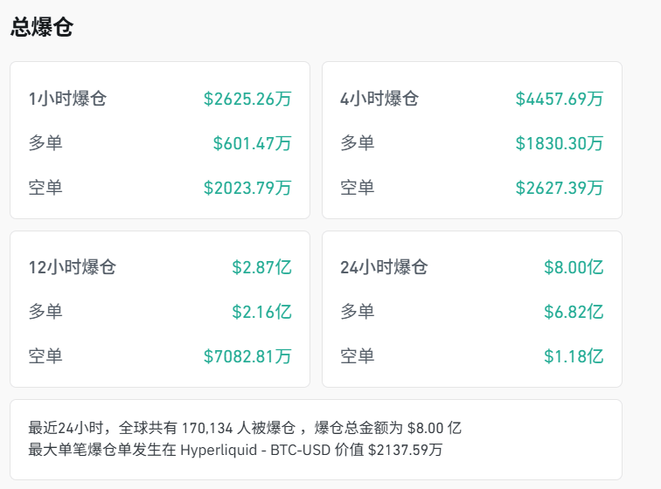Screen dimensions: 661x489
Task: Click the 4-hour short value $2627.39万
Action: (x=559, y=188)
